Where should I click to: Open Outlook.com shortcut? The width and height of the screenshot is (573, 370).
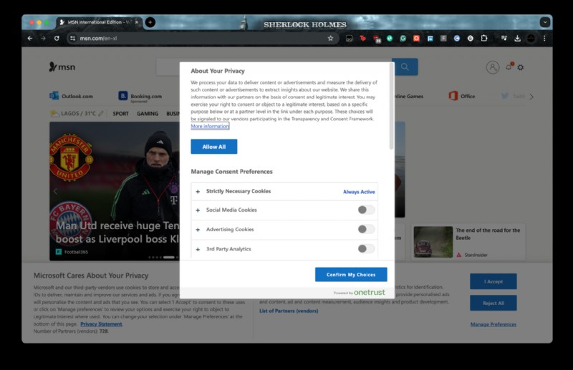[x=71, y=96]
